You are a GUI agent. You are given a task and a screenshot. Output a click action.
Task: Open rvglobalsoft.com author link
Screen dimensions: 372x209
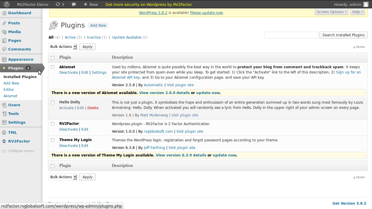[158, 131]
